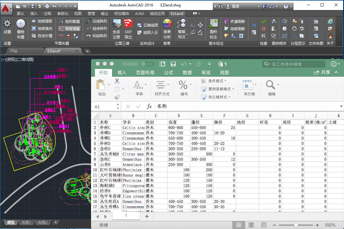
Task: Click the scissors cut icon in Excel
Action: [117, 81]
